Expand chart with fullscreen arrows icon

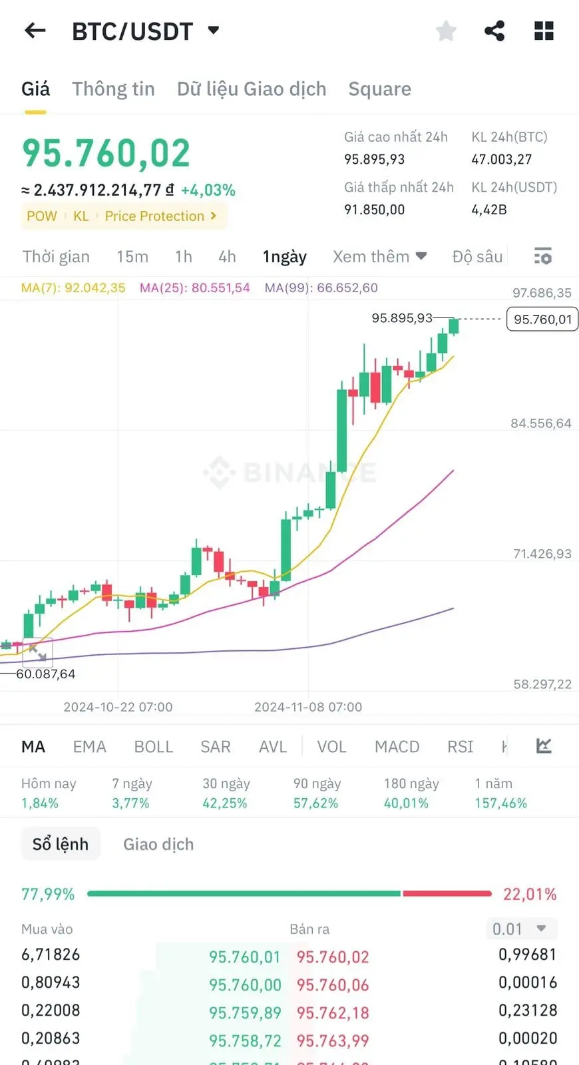coord(37,653)
